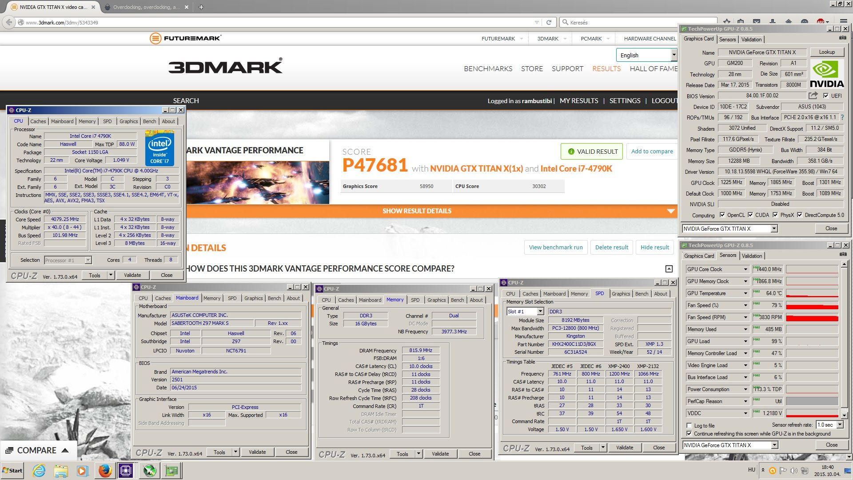Open Firefox from the taskbar
The image size is (853, 480).
105,470
